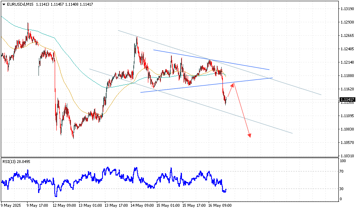Click the 1.10570 price axis label
Screen dimensions: 357x210
pos(347,143)
